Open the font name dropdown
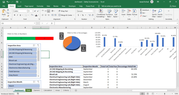This screenshot has height=95, width=179. click(27, 11)
